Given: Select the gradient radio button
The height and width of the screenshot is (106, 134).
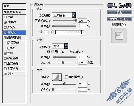Looking at the screenshot, I should (x=53, y=32).
